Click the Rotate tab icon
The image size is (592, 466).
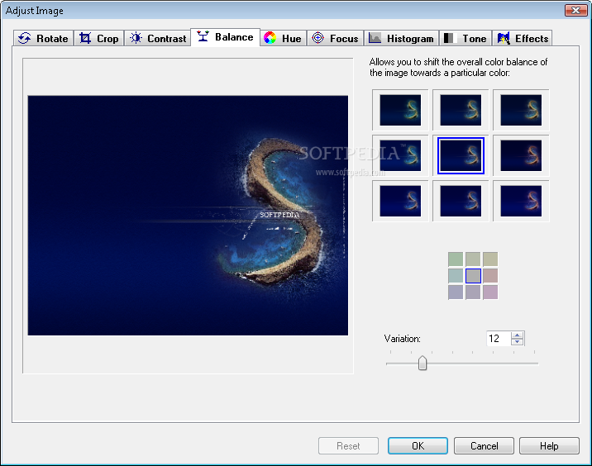(x=25, y=39)
